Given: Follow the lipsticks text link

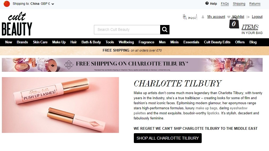Looking at the screenshot, I should tap(213, 113).
